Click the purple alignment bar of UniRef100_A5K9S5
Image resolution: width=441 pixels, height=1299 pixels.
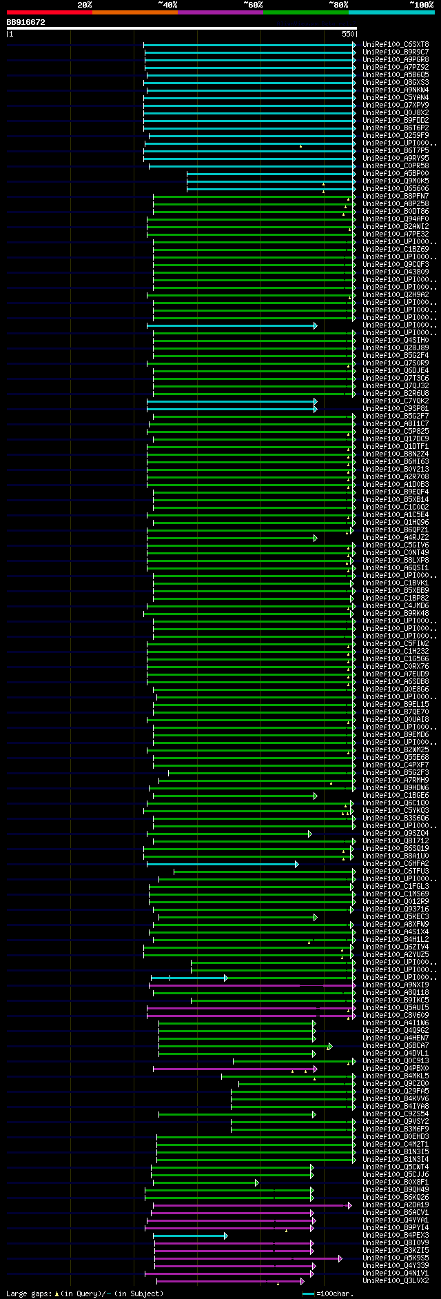pyautogui.click(x=248, y=1258)
